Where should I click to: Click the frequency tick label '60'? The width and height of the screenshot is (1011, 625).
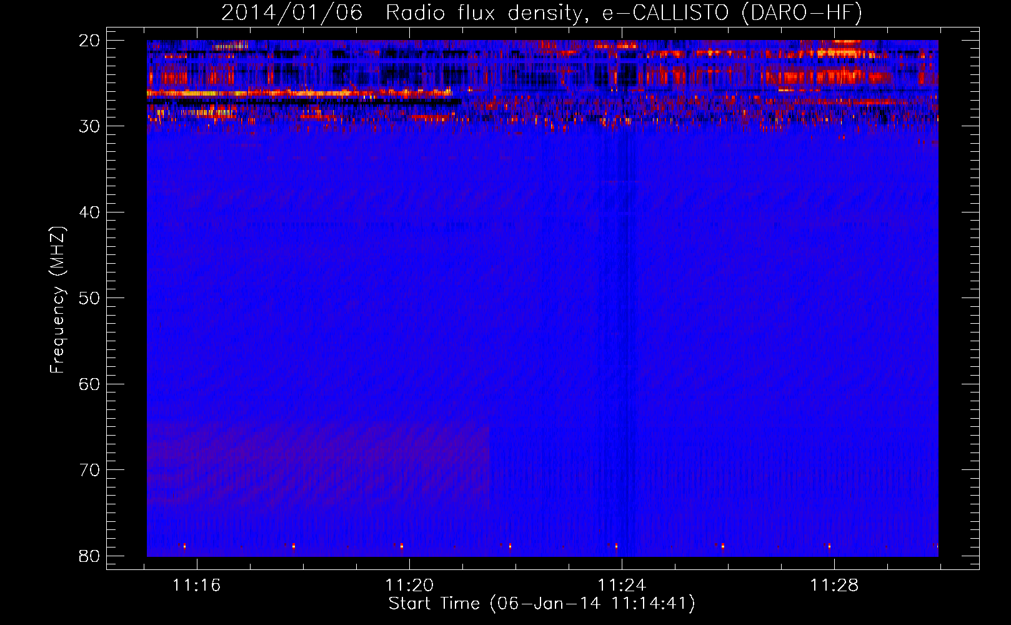click(89, 384)
